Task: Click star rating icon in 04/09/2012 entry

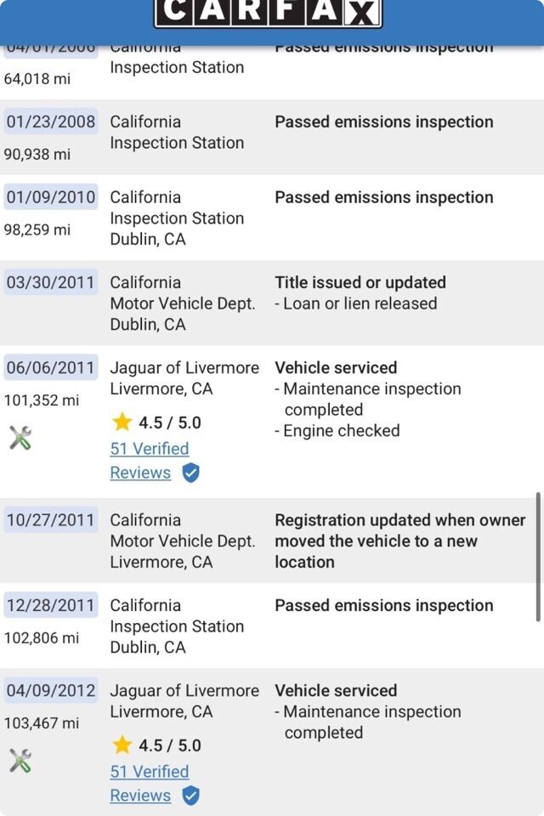Action: [x=122, y=745]
